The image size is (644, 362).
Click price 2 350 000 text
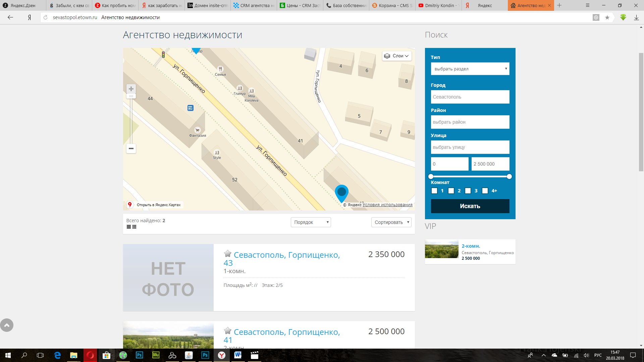(386, 254)
